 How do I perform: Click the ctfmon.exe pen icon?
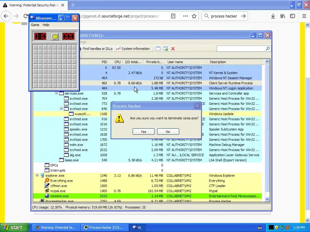click(x=47, y=186)
